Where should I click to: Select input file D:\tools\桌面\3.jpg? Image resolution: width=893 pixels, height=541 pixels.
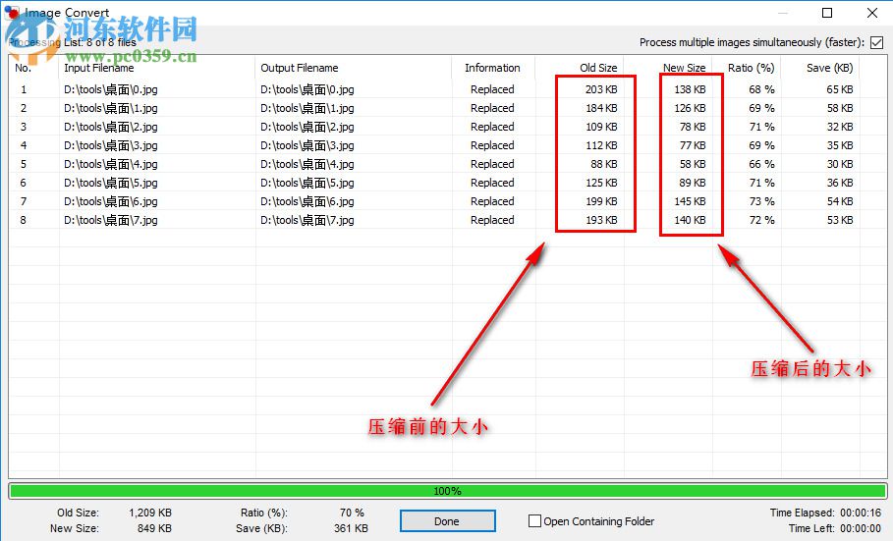(x=111, y=145)
